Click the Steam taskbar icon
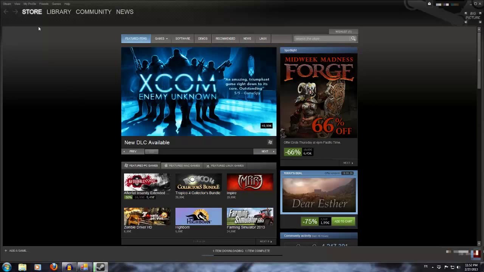Screen dimensions: 484x272 point(100,267)
